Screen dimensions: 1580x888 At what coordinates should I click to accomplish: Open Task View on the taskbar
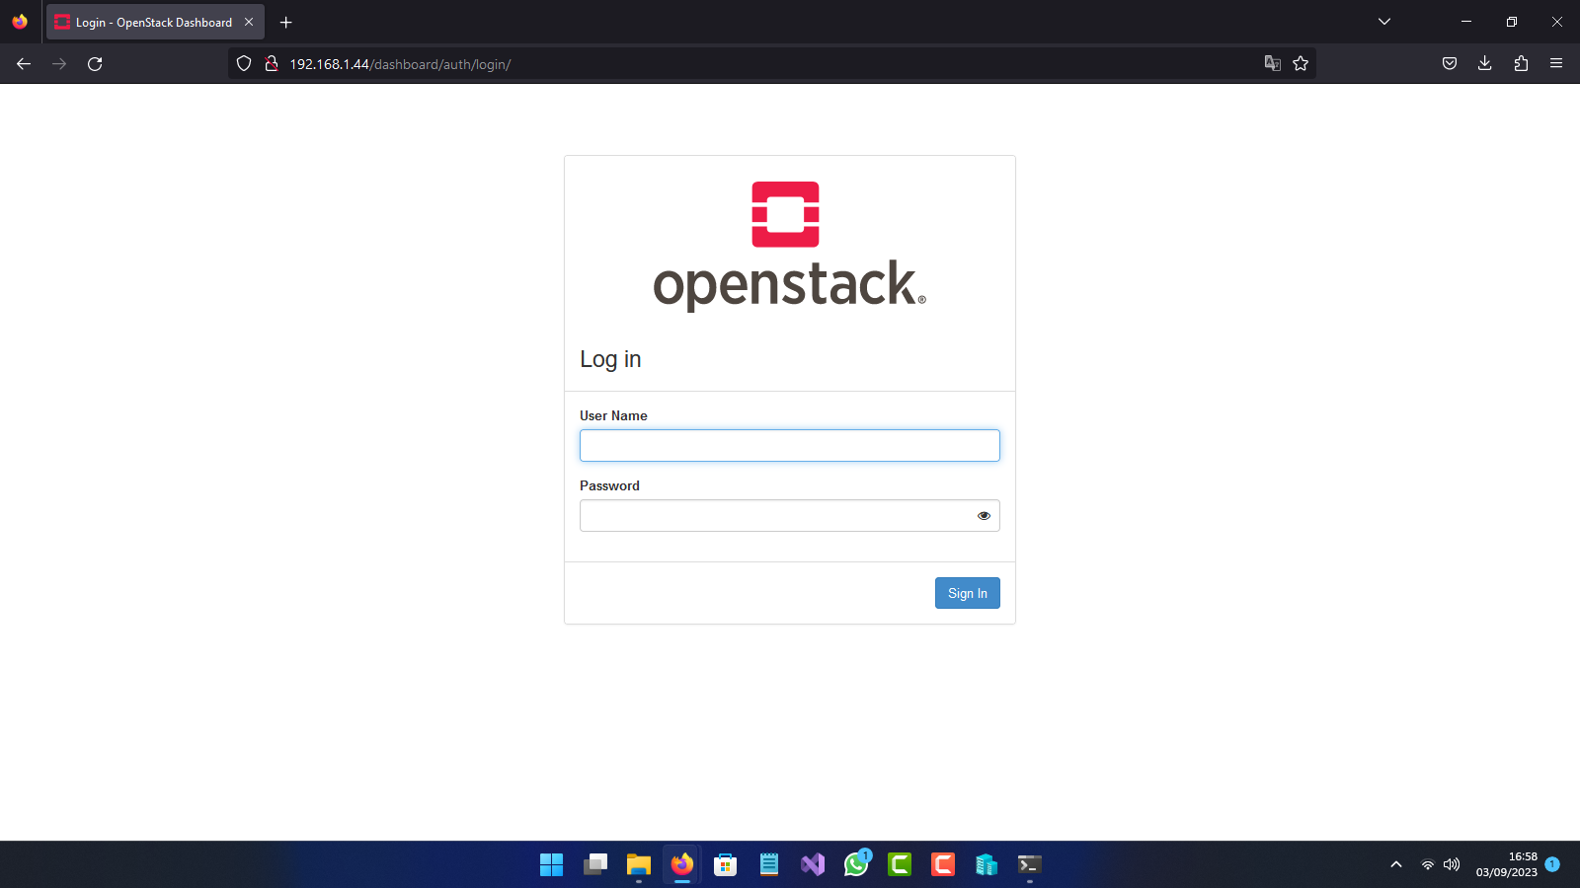tap(595, 865)
